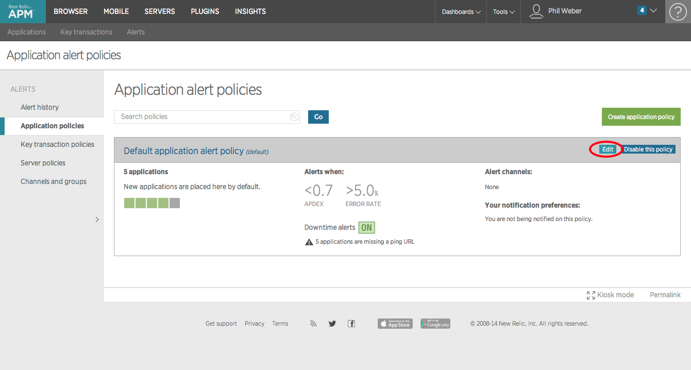Screen dimensions: 691x370
Task: Collapse the sidebar with the chevron arrow
Action: click(97, 220)
